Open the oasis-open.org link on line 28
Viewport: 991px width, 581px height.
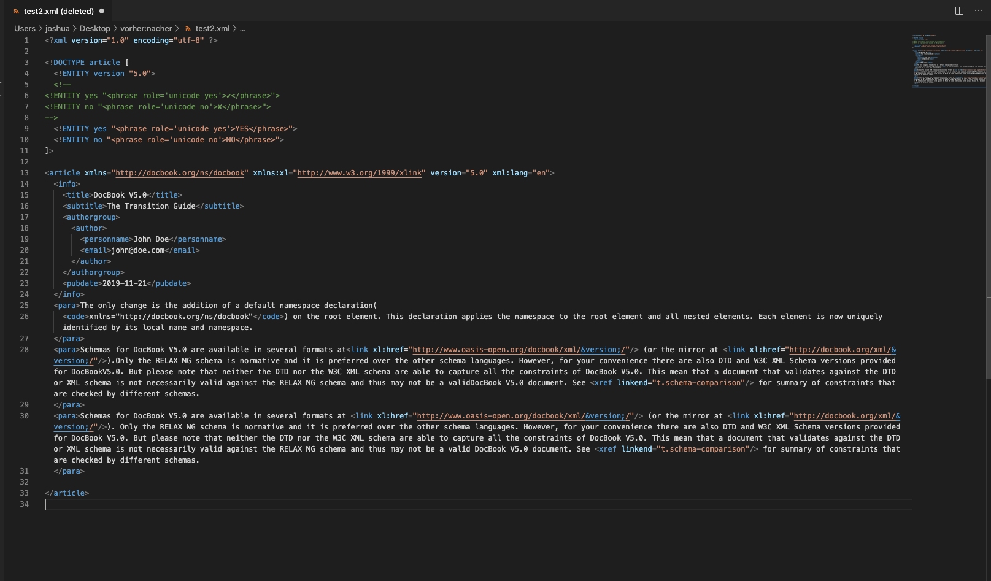point(519,350)
